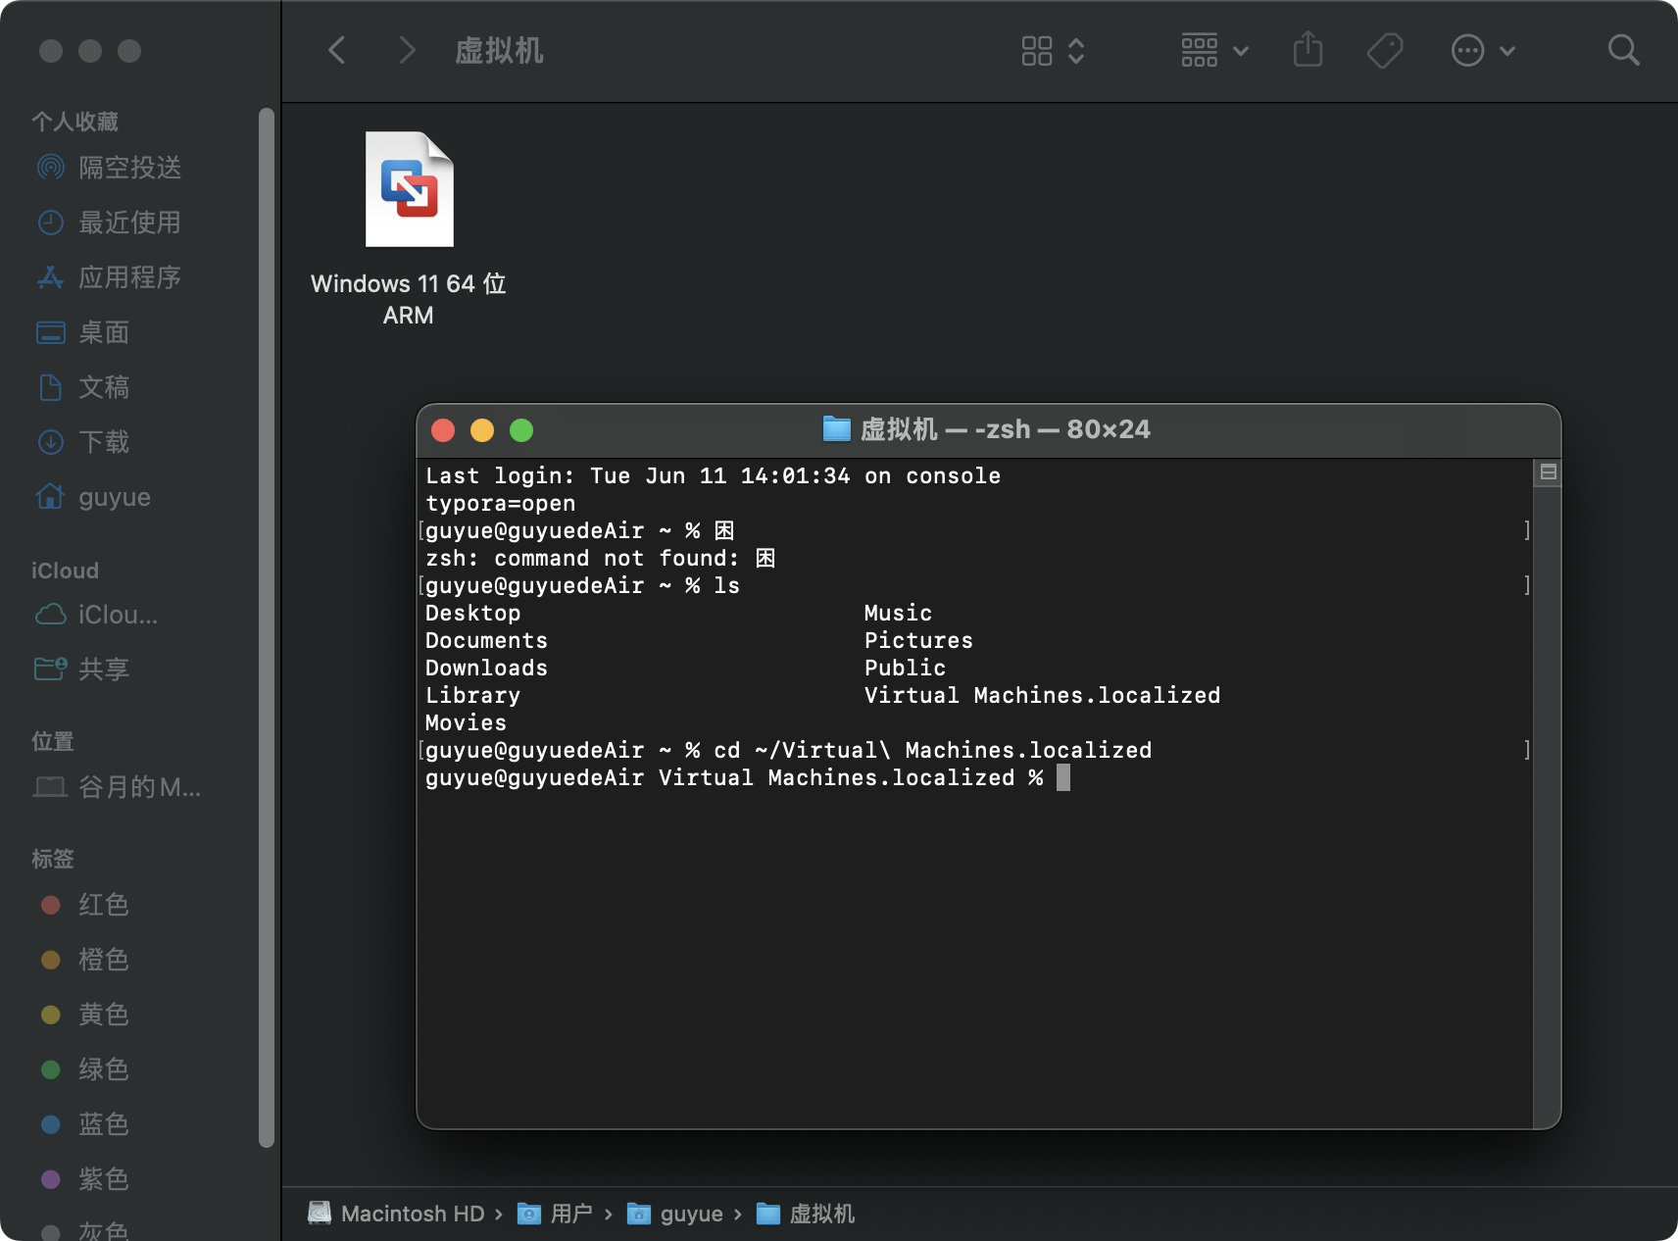Click 'Downloads' in Terminal ls output
Viewport: 1678px width, 1241px height.
486,668
